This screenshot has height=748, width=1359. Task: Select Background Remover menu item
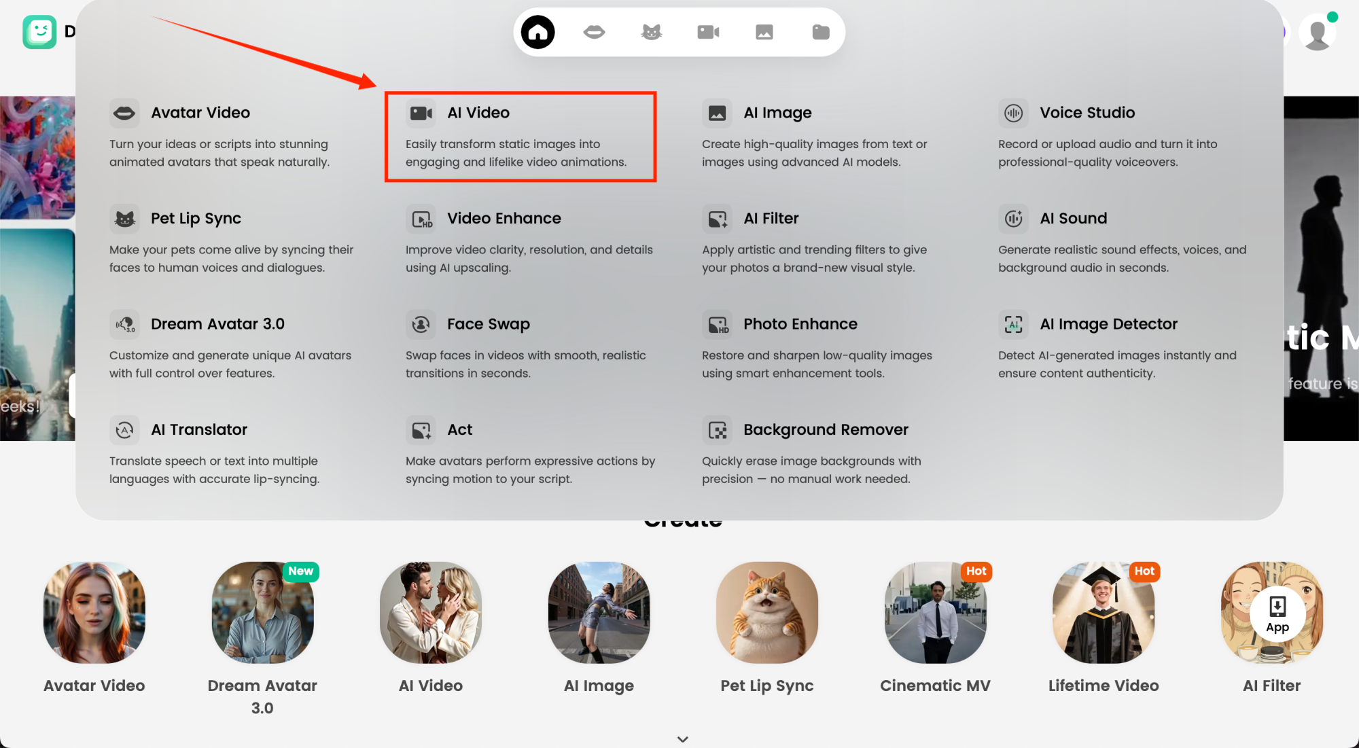click(x=825, y=429)
